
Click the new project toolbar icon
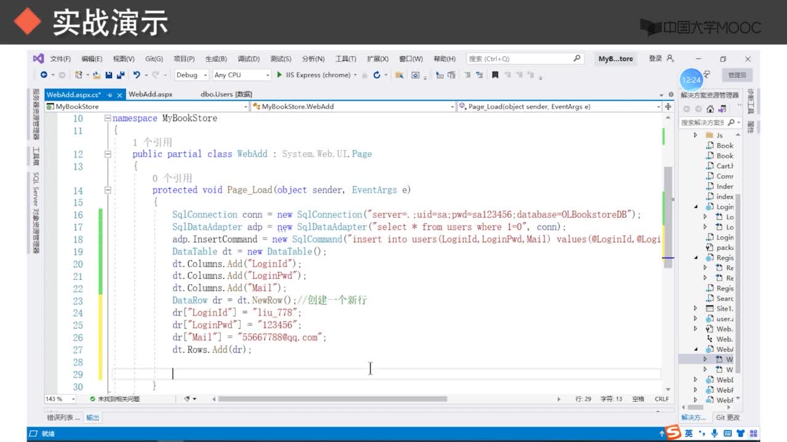[x=78, y=75]
